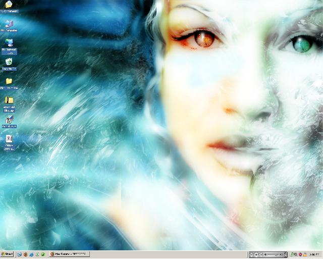Mute via speaker icon on media toolbar
The image size is (323, 259).
pyautogui.click(x=265, y=254)
